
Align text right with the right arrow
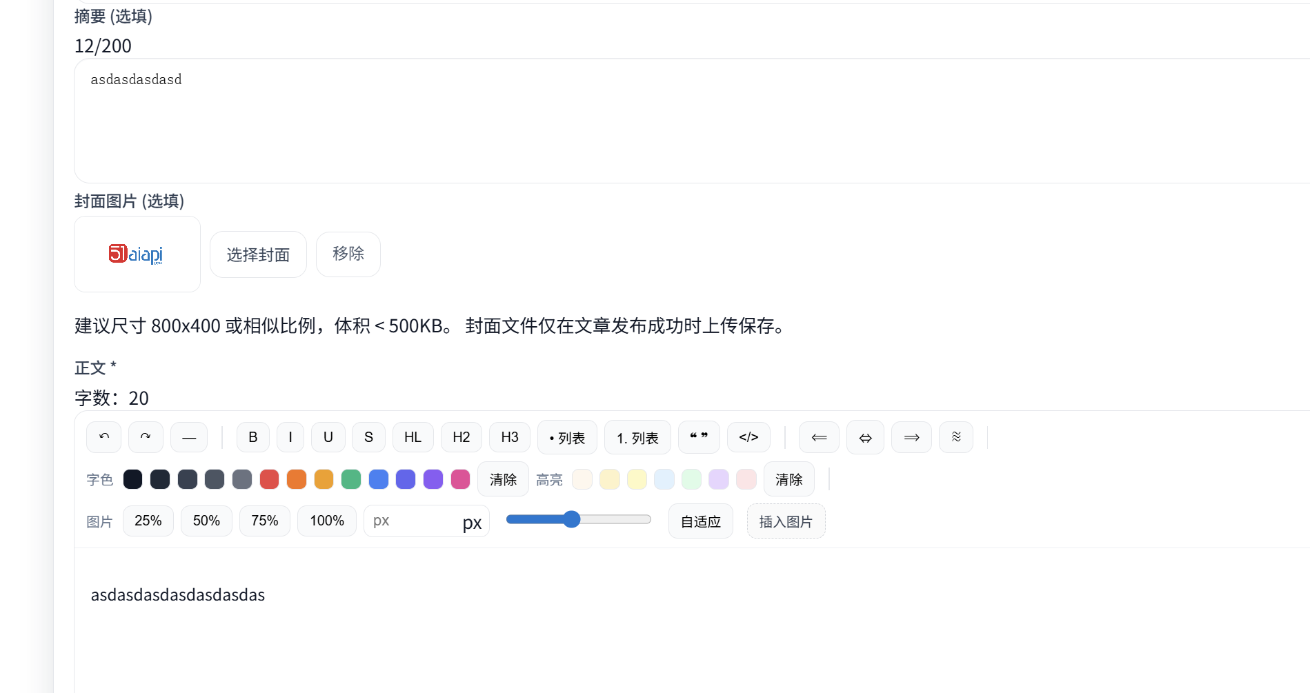point(911,437)
